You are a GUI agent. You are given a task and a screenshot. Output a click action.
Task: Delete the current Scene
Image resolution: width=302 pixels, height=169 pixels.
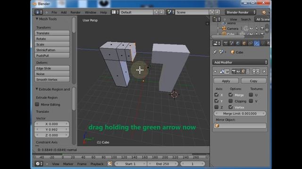click(217, 12)
